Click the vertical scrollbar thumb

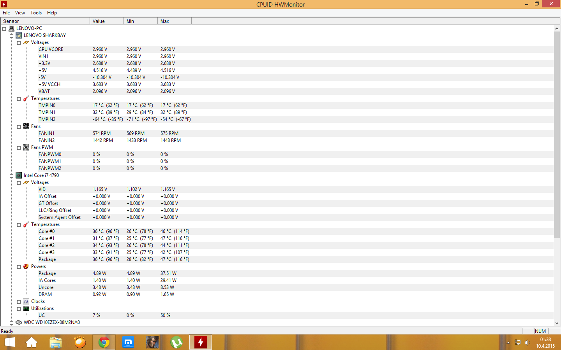[x=557, y=135]
